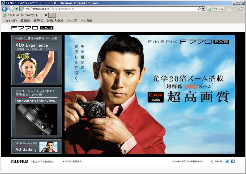Open the 表示(V) menu
The height and width of the screenshot is (174, 246).
[x=38, y=21]
